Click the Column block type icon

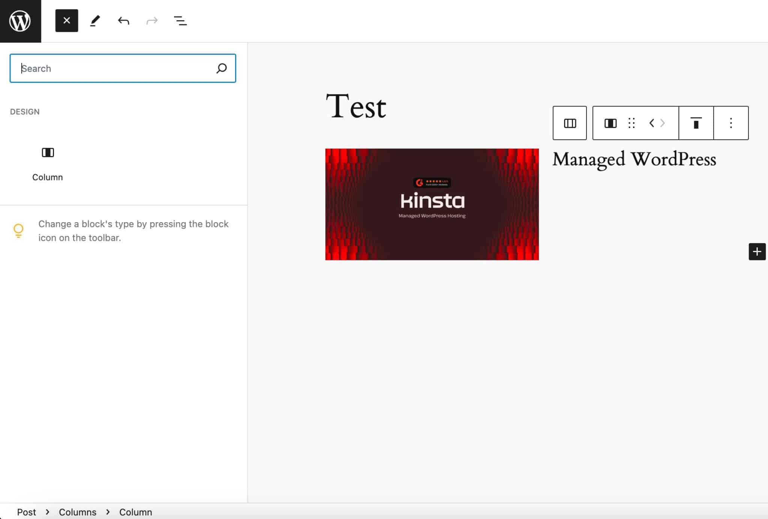(610, 123)
